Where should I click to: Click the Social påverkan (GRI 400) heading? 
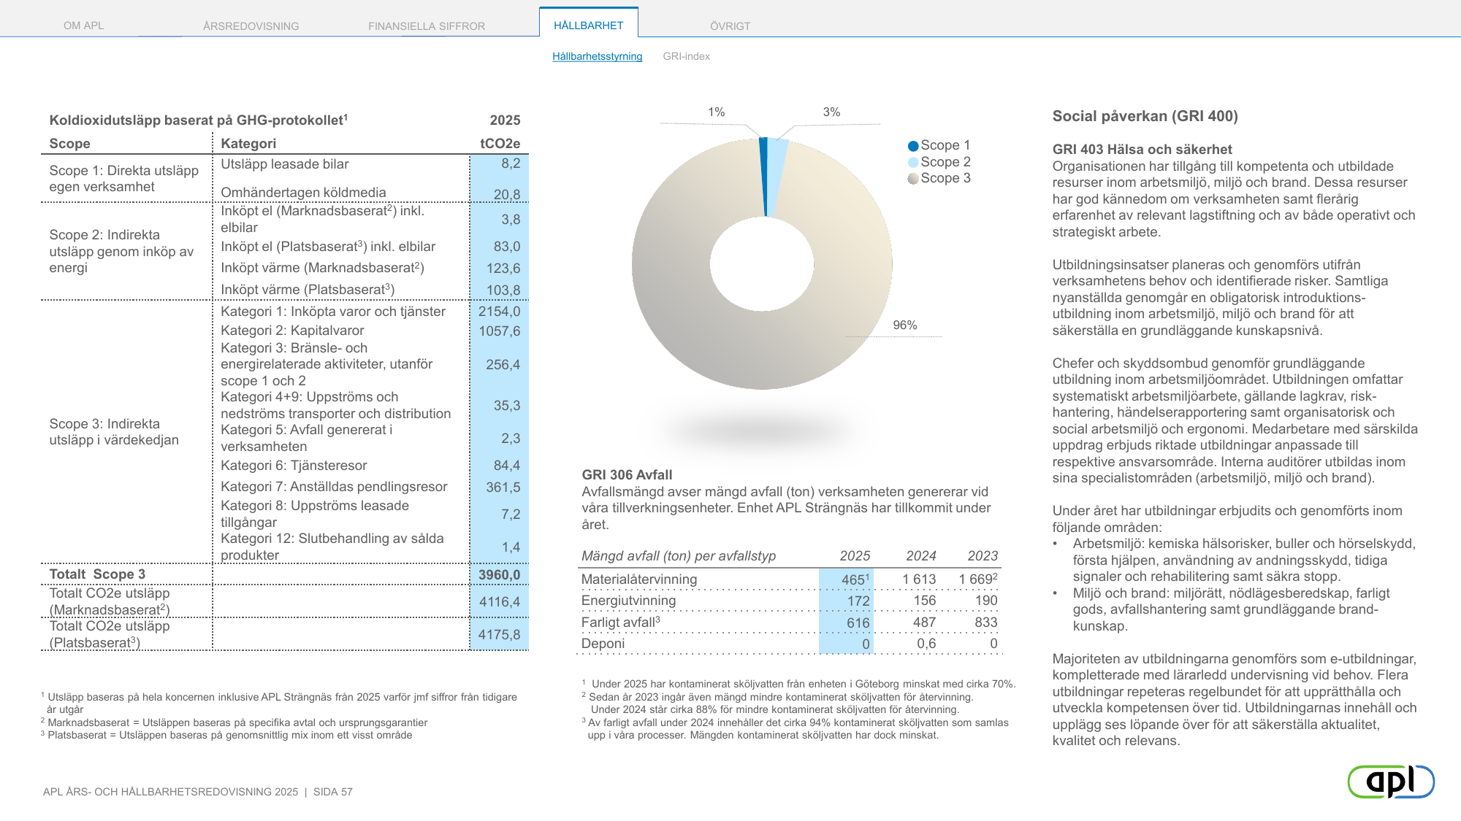click(x=1145, y=116)
